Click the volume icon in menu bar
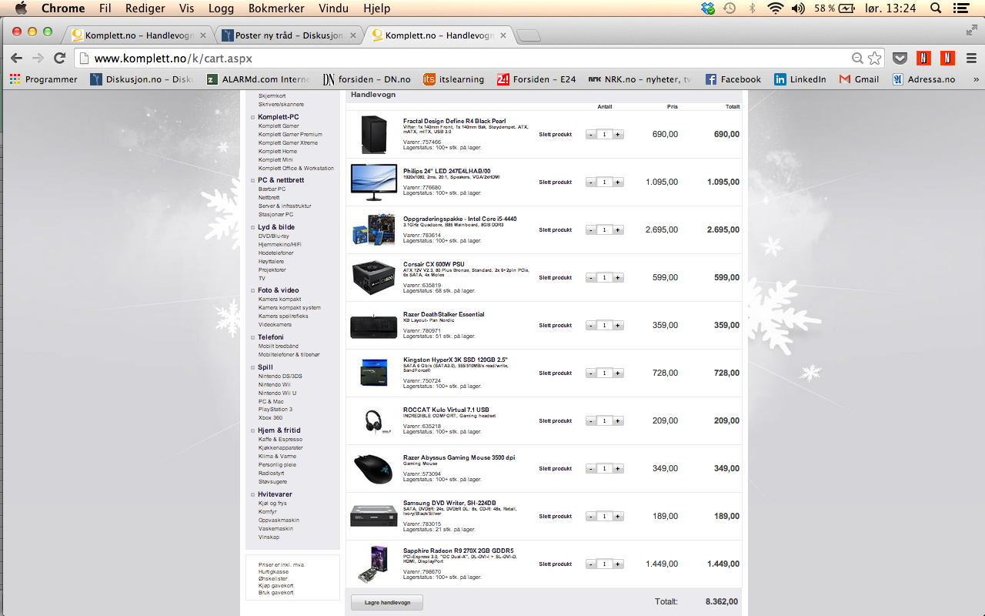985x616 pixels. coord(797,8)
